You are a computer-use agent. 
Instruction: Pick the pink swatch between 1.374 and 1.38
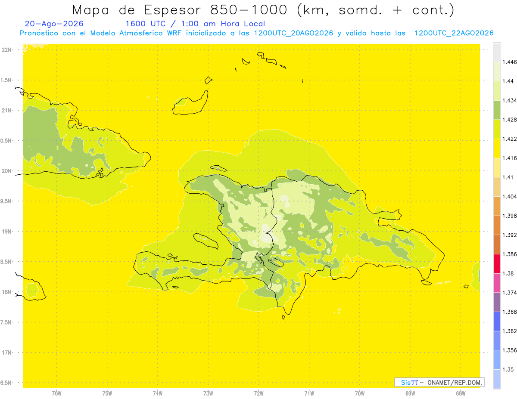pyautogui.click(x=497, y=283)
